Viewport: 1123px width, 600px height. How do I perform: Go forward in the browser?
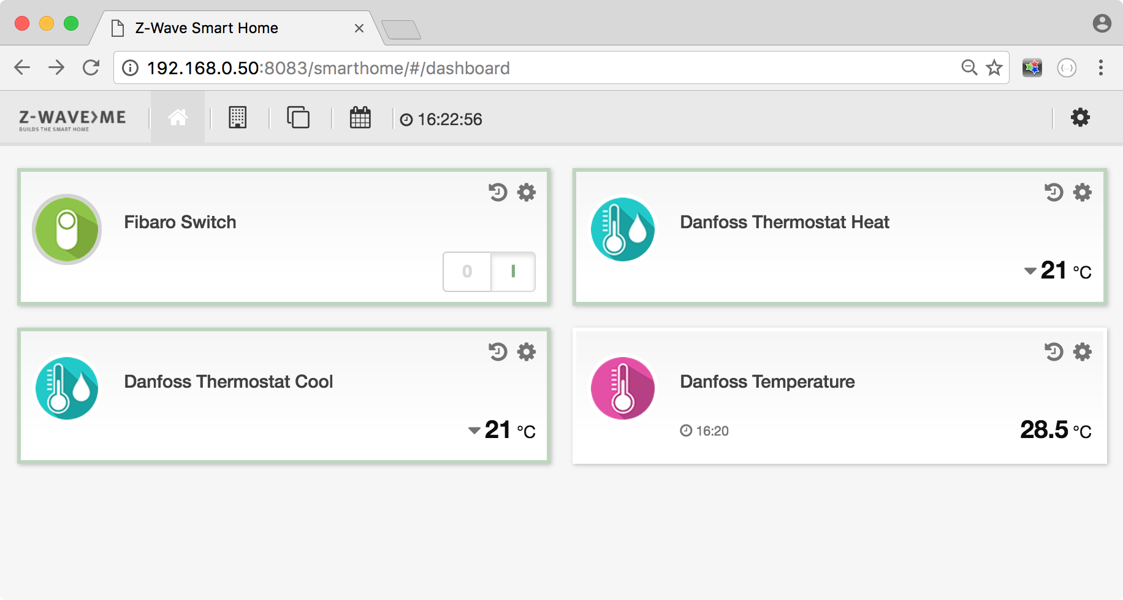(x=56, y=67)
